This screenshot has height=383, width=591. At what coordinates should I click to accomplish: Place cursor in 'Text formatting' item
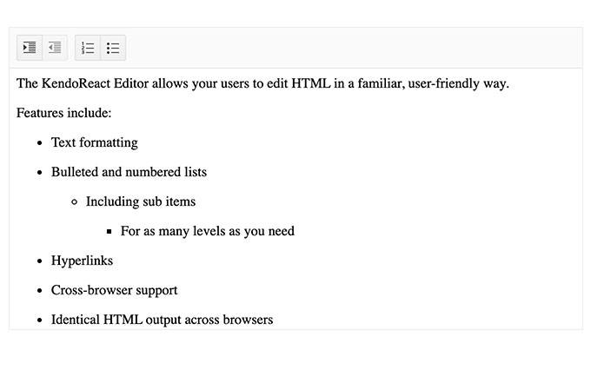pyautogui.click(x=94, y=142)
